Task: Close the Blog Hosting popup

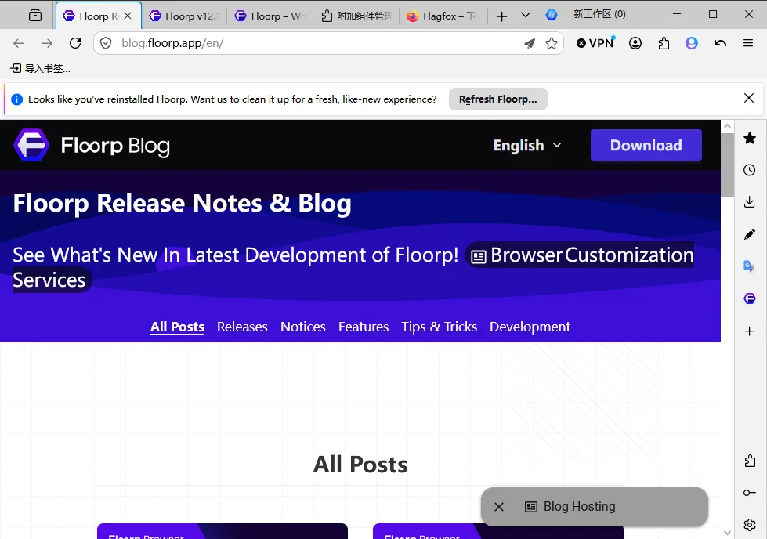Action: tap(498, 507)
